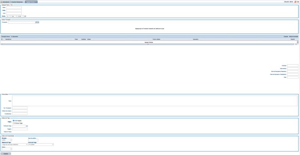This screenshot has width=300, height=155.
Task: Click the Salir logout icon
Action: point(295,2)
